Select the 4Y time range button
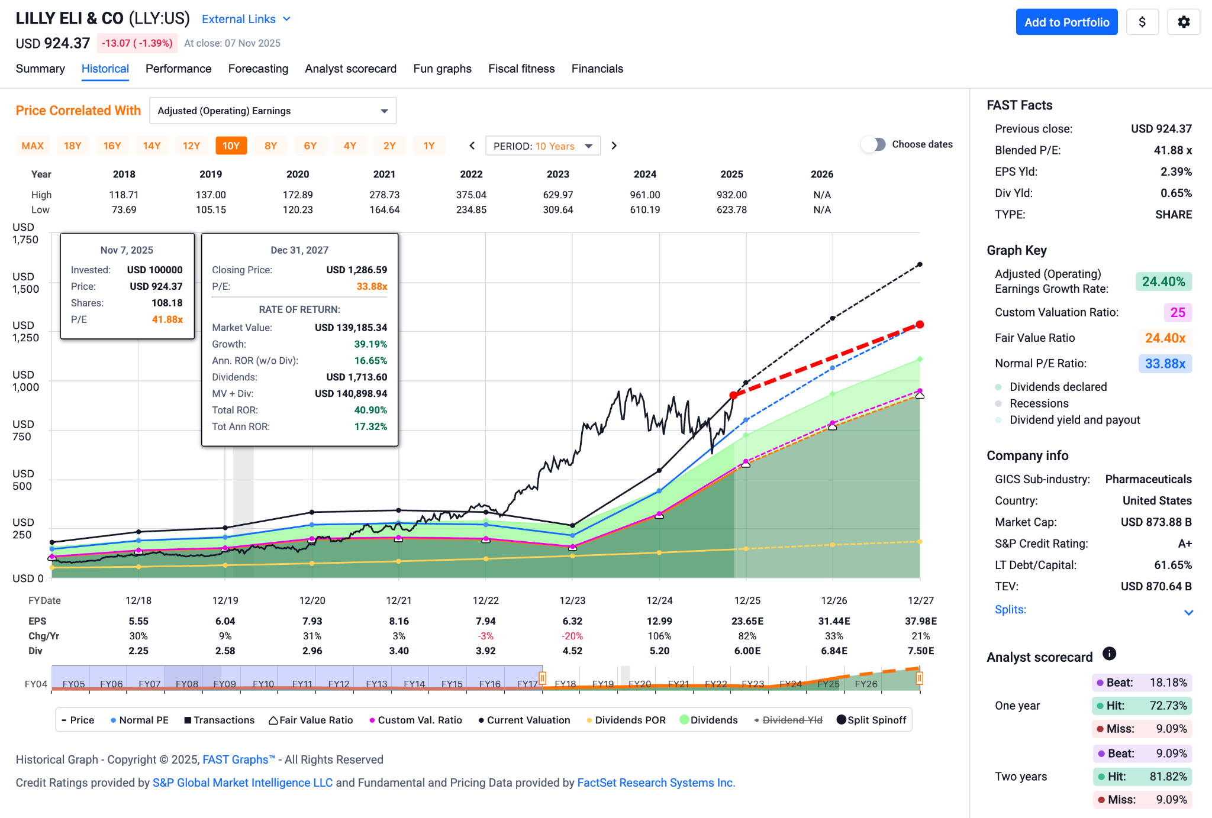Viewport: 1212px width, 818px height. pyautogui.click(x=350, y=146)
